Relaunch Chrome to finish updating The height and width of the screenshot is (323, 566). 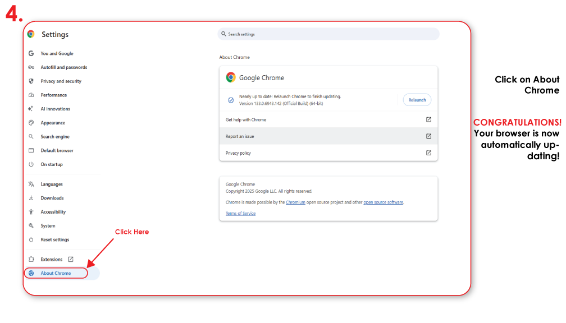coord(417,100)
